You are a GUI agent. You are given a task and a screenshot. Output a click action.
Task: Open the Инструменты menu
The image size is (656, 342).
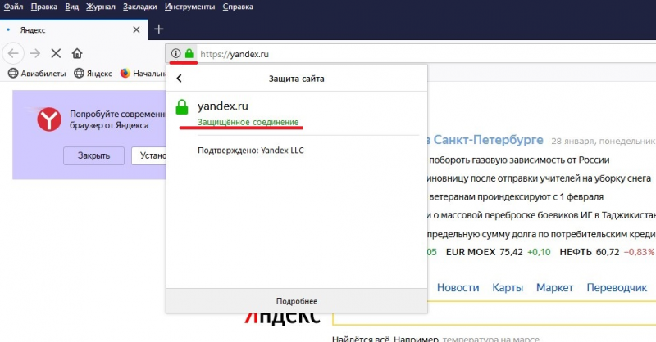[x=189, y=7]
